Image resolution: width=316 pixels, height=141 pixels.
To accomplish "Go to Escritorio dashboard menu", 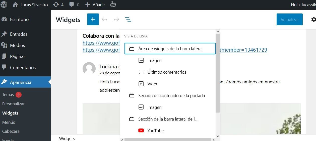I will pos(25,19).
